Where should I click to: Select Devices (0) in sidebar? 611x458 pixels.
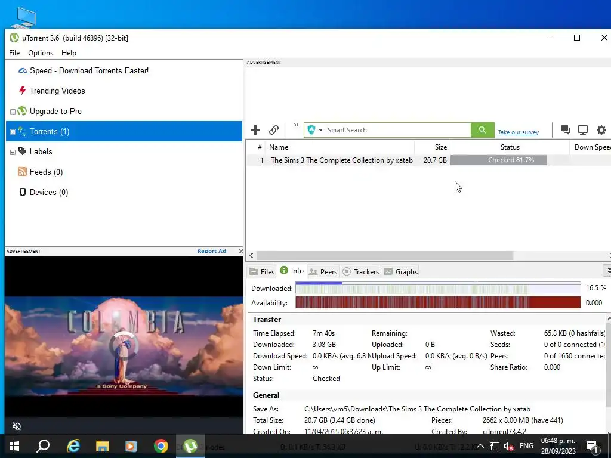click(49, 192)
